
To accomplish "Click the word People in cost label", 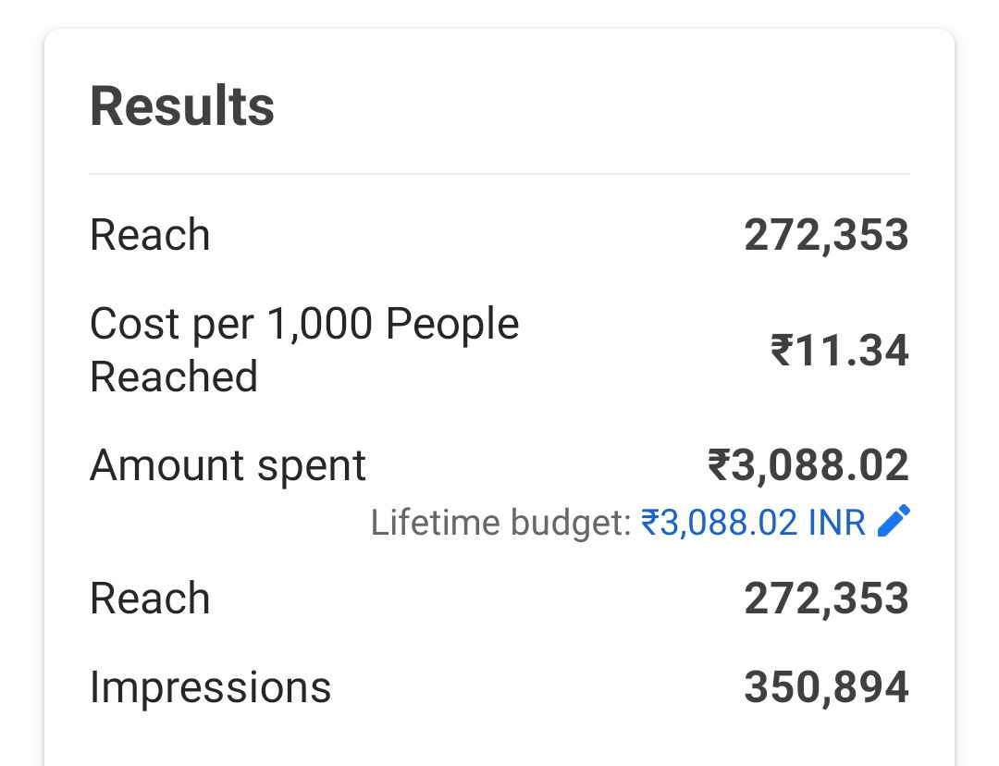I will pyautogui.click(x=452, y=325).
